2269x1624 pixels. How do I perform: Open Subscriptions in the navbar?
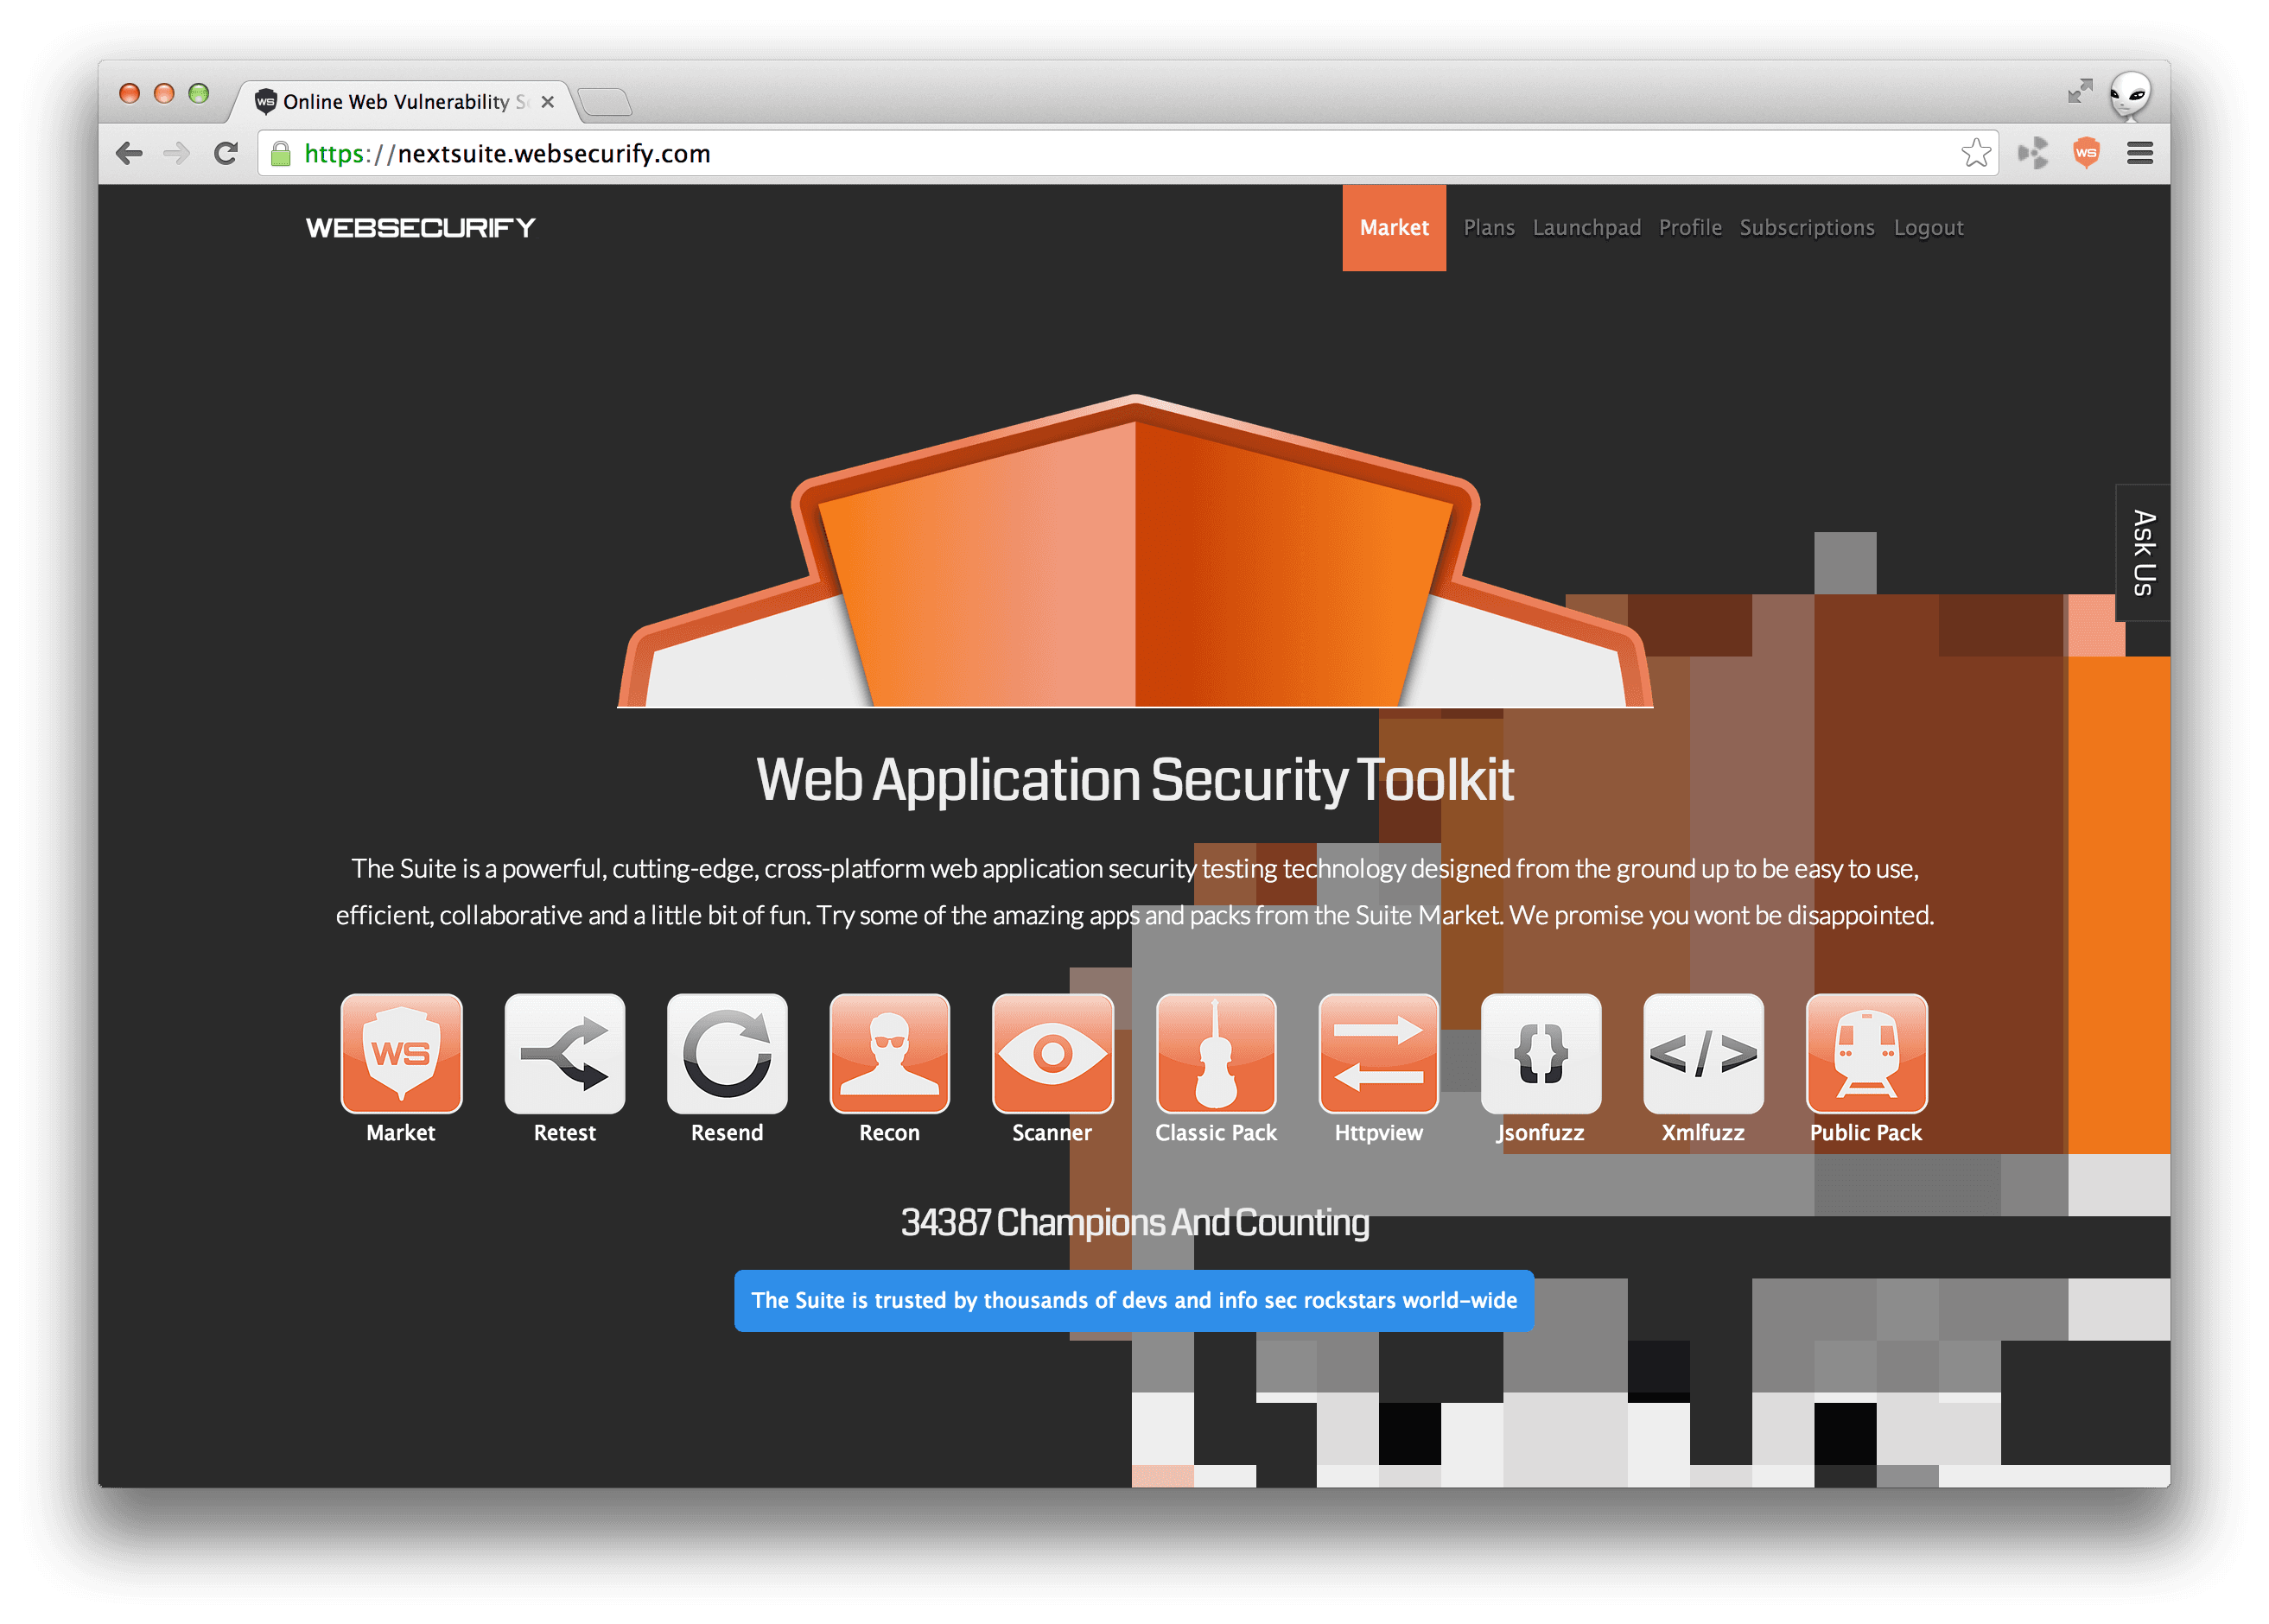[1806, 227]
